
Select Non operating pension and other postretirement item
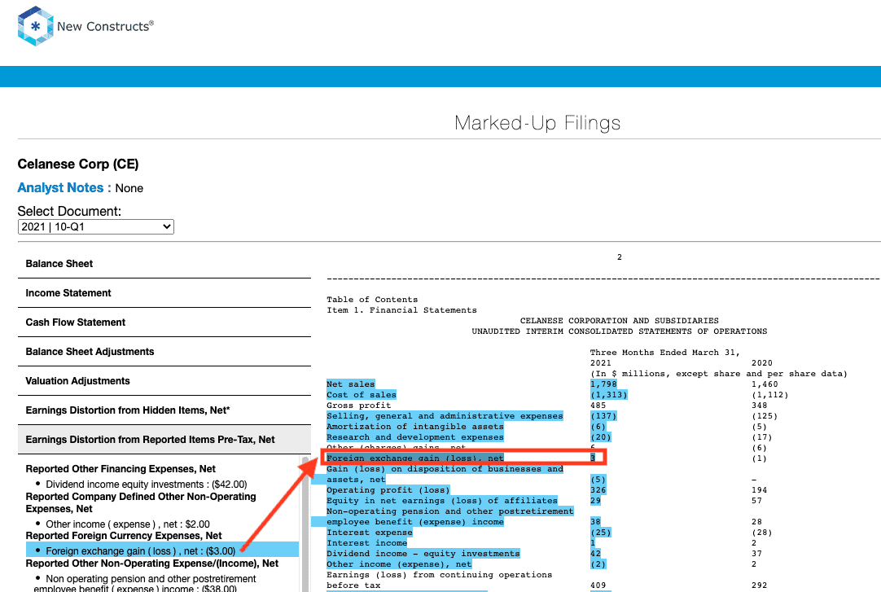tap(146, 584)
